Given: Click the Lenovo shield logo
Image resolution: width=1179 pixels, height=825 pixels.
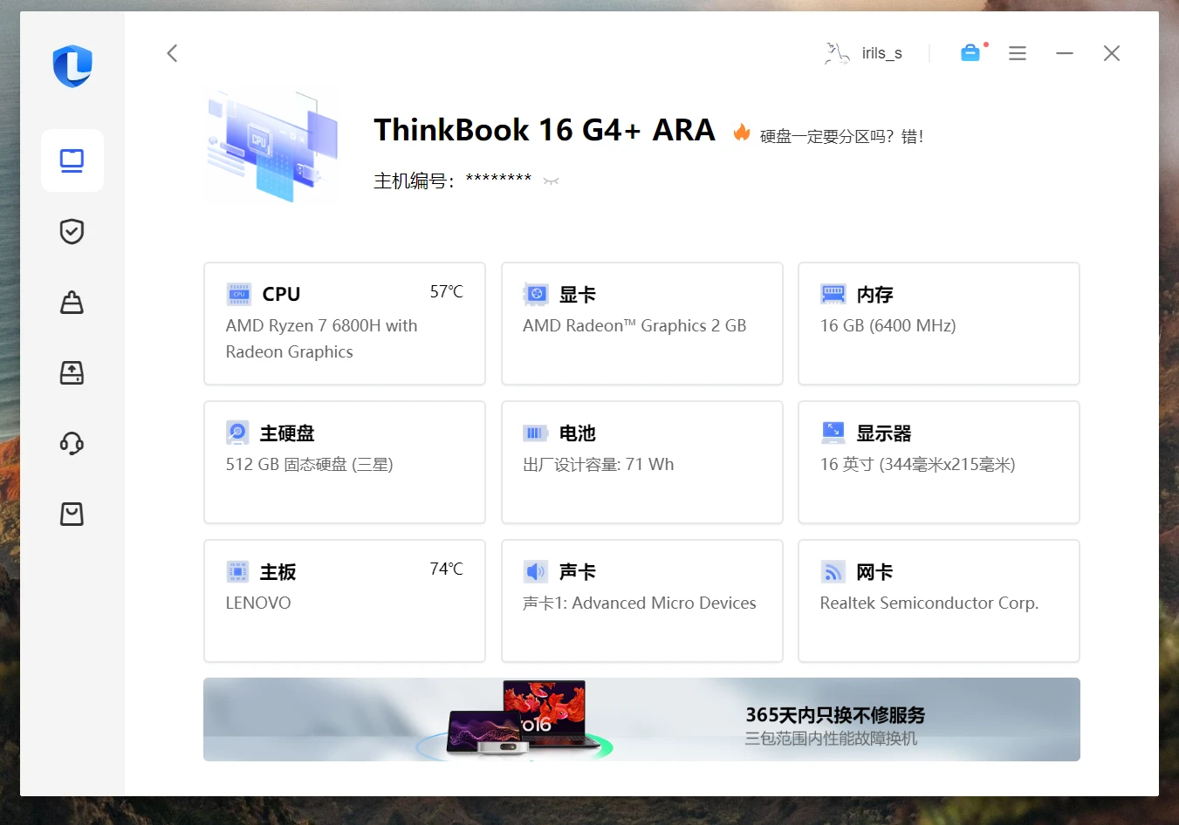Looking at the screenshot, I should [x=72, y=66].
